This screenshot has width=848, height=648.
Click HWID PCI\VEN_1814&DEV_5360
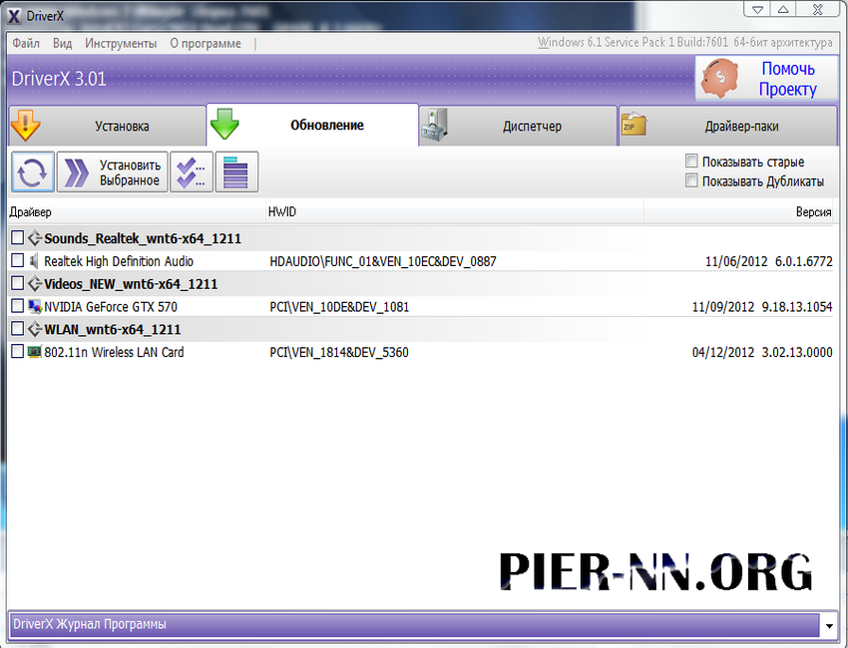pos(339,352)
